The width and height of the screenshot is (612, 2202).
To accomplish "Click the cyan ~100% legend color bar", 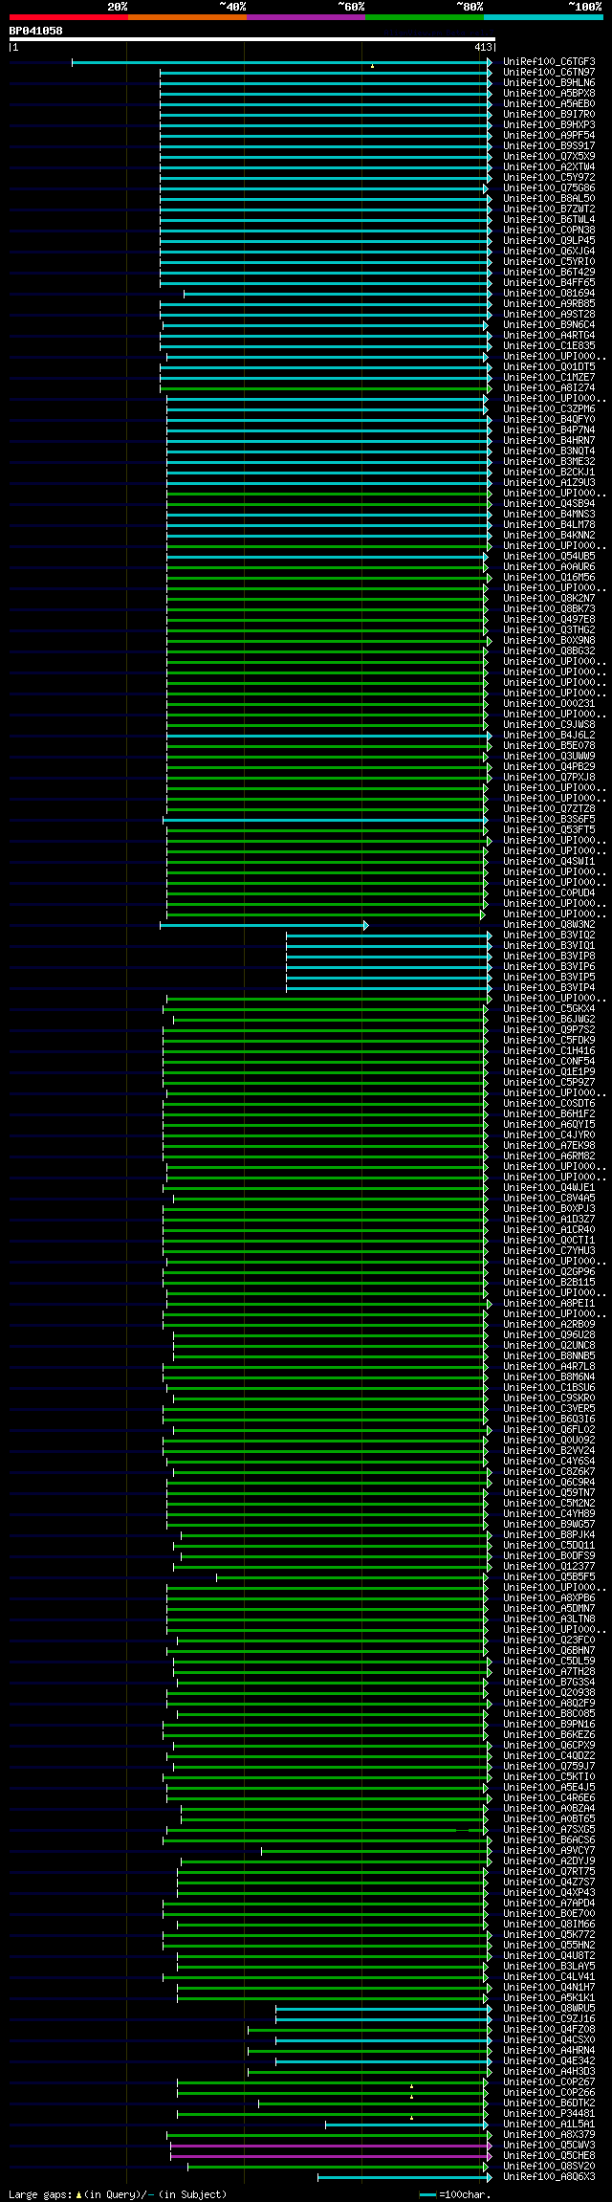I will point(542,17).
